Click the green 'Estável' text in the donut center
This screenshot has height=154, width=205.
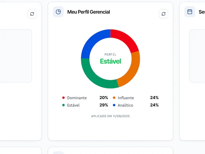(110, 61)
